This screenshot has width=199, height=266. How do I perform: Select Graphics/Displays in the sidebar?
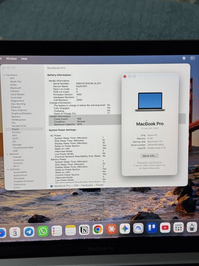(22, 113)
